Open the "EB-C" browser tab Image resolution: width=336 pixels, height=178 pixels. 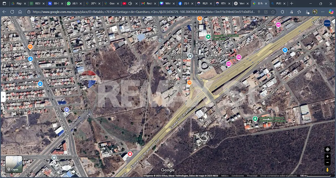tap(55, 4)
